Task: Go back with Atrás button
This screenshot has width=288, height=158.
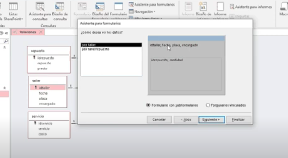Action: 186,120
